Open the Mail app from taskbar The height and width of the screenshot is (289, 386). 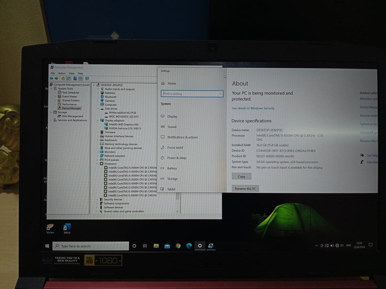pos(167,246)
